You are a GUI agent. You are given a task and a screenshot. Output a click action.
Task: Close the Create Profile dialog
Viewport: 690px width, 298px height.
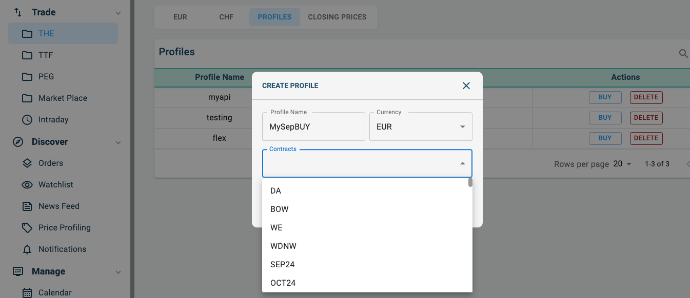coord(466,86)
